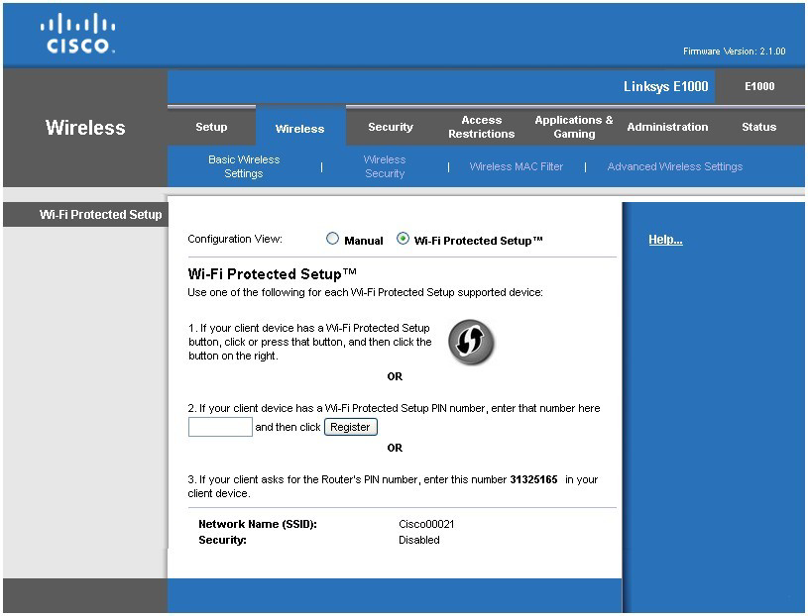Open the Wireless Security sub-tab
The width and height of the screenshot is (808, 616).
[x=385, y=166]
